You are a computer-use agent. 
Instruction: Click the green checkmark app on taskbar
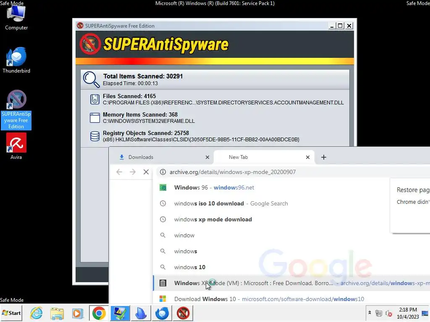coord(120,313)
